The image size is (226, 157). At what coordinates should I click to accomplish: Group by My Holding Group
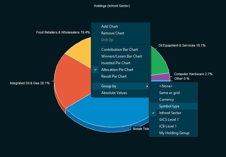[x=174, y=133]
